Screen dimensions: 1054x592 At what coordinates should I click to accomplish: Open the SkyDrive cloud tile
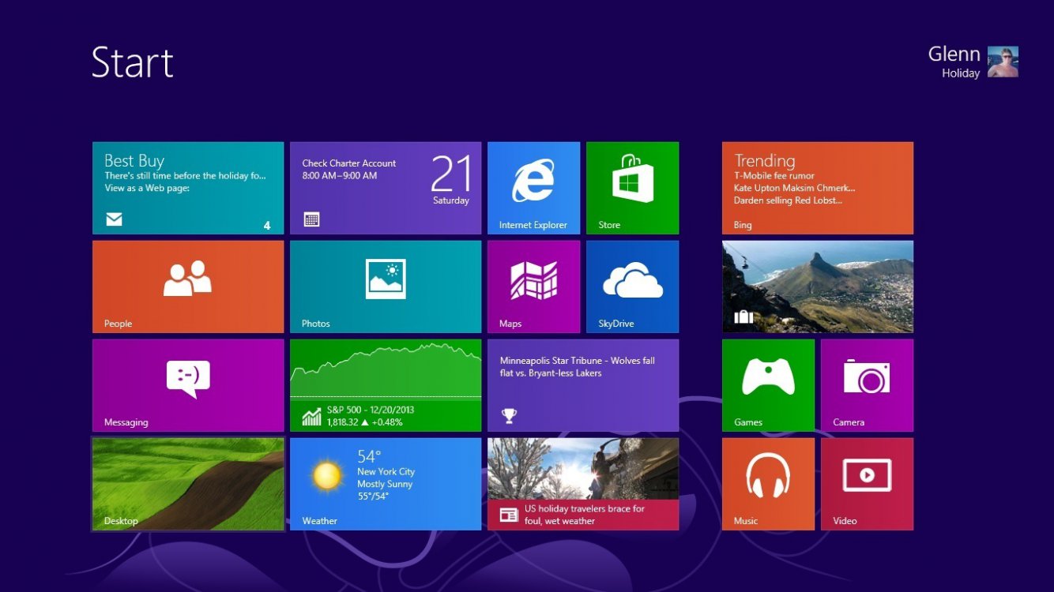[632, 287]
